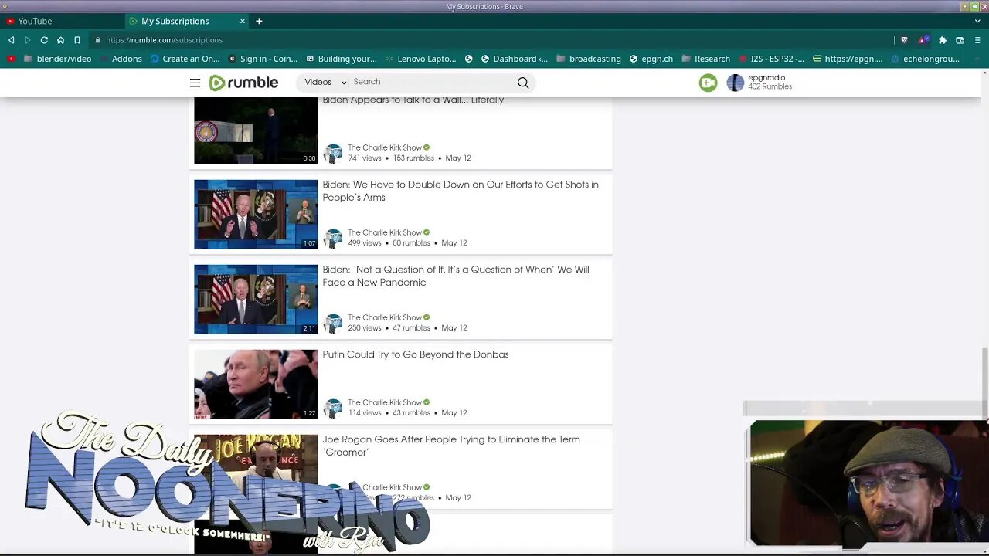Open the I2S - ESP32 bookmark
989x556 pixels.
pyautogui.click(x=771, y=59)
